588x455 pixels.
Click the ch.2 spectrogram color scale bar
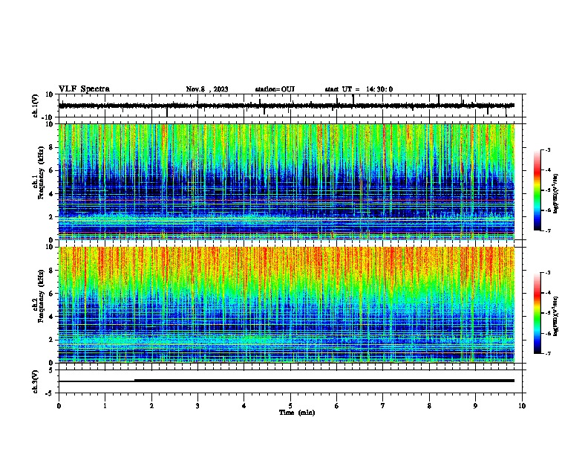coord(538,313)
